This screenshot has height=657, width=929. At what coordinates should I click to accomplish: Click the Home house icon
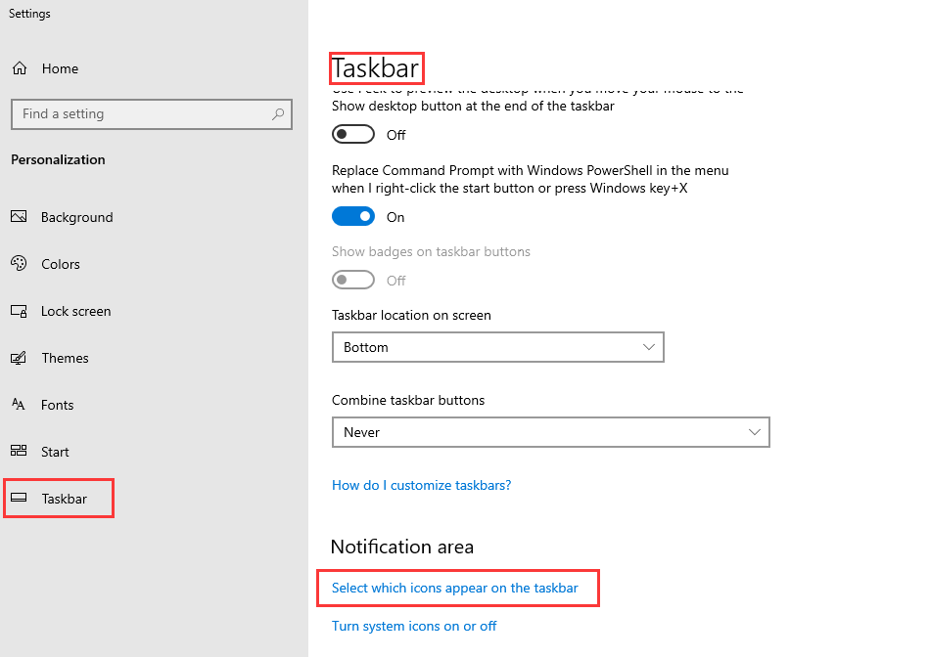[20, 68]
